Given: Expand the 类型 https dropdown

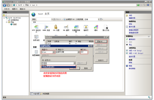Looking at the screenshot, I should click(x=53, y=52).
